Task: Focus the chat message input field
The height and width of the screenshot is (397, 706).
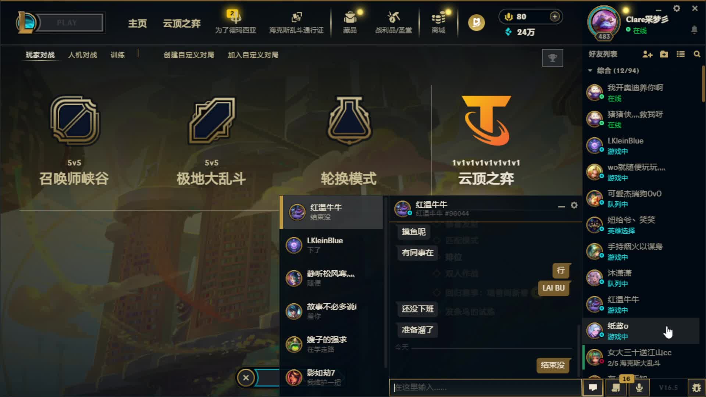Action: (x=485, y=387)
